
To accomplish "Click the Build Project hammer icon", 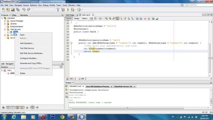I will pyautogui.click(x=58, y=10).
